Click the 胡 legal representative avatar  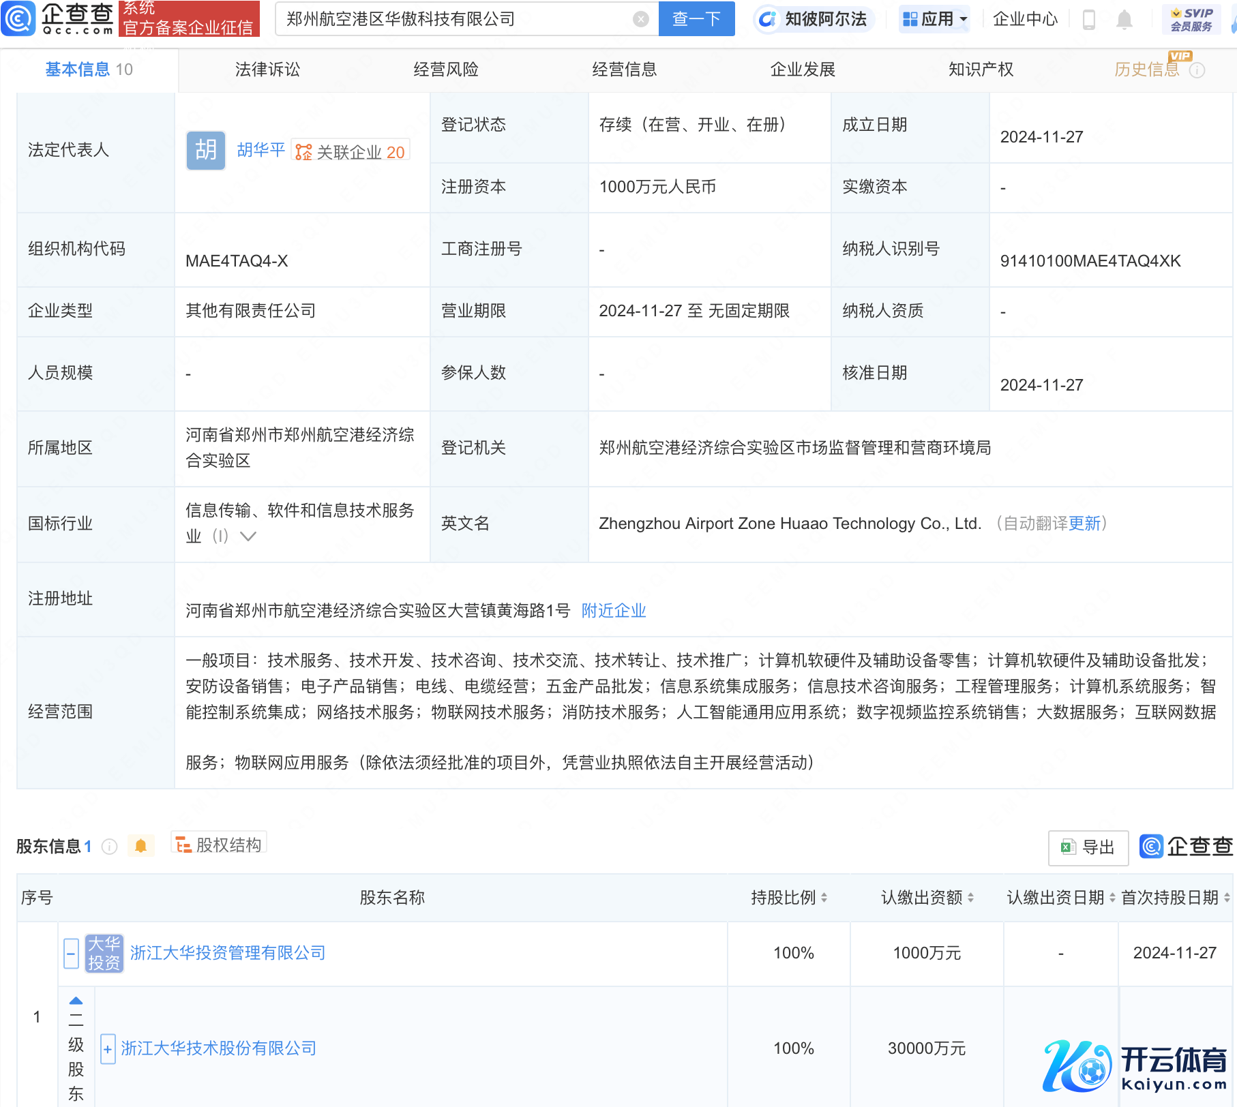205,151
